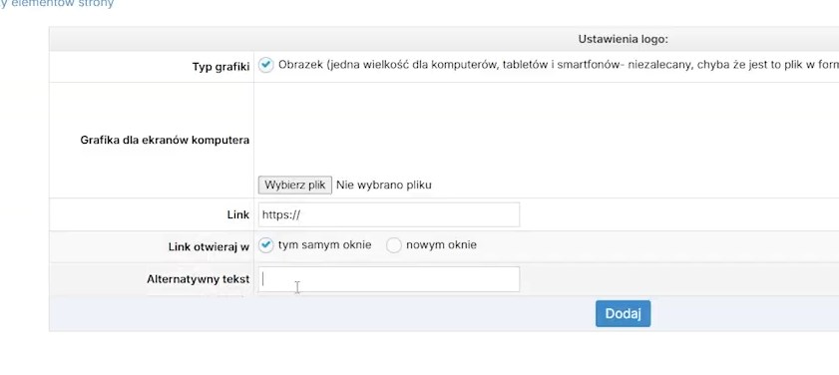The height and width of the screenshot is (375, 839).
Task: Click the Link row label
Action: 238,215
